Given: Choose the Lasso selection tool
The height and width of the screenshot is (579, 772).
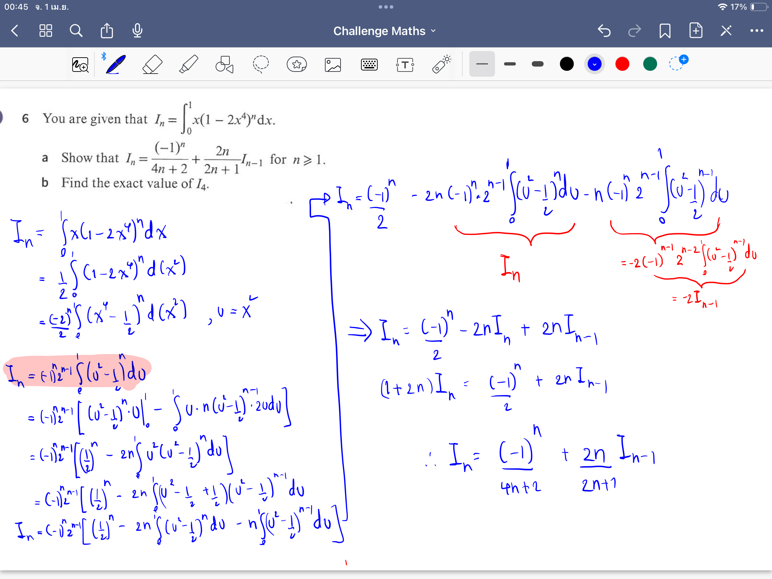Looking at the screenshot, I should pos(260,64).
